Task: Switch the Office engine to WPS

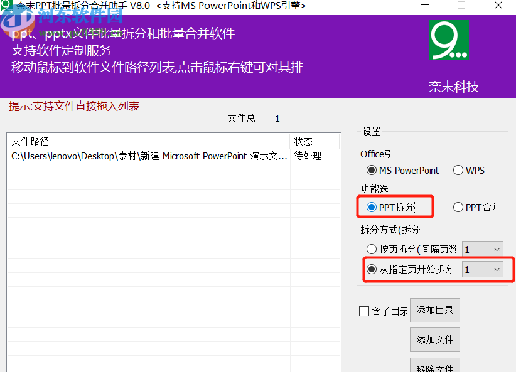Action: pyautogui.click(x=458, y=170)
